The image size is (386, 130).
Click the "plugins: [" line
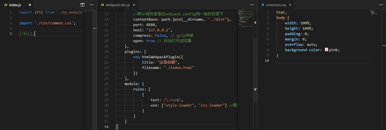coord(135,52)
